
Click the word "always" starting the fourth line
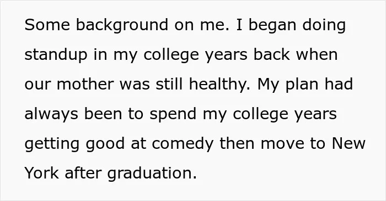tap(51, 115)
